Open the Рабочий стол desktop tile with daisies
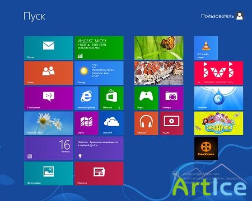Image resolution: width=252 pixels, height=201 pixels. pos(49,123)
